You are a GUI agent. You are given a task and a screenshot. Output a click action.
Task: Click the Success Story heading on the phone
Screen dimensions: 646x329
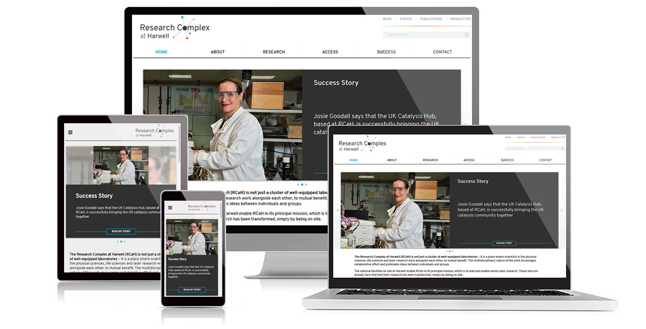click(x=177, y=259)
